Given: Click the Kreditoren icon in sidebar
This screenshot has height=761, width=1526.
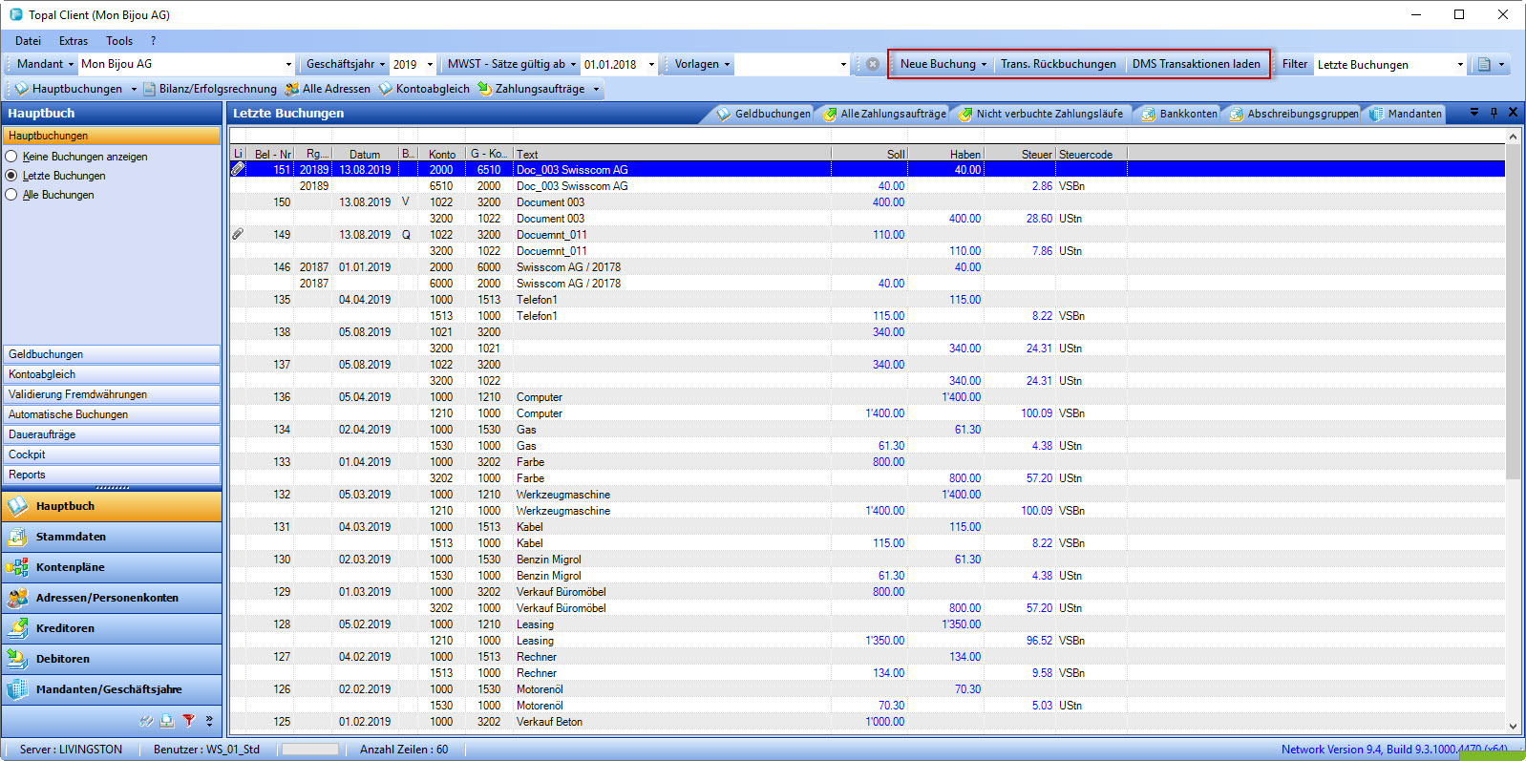Looking at the screenshot, I should (17, 628).
